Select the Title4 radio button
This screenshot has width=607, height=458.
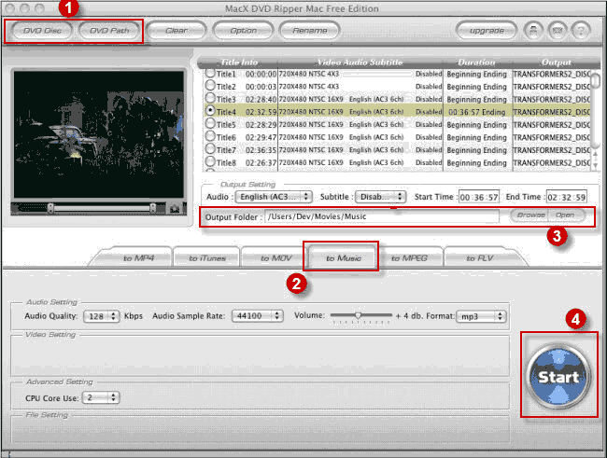210,111
